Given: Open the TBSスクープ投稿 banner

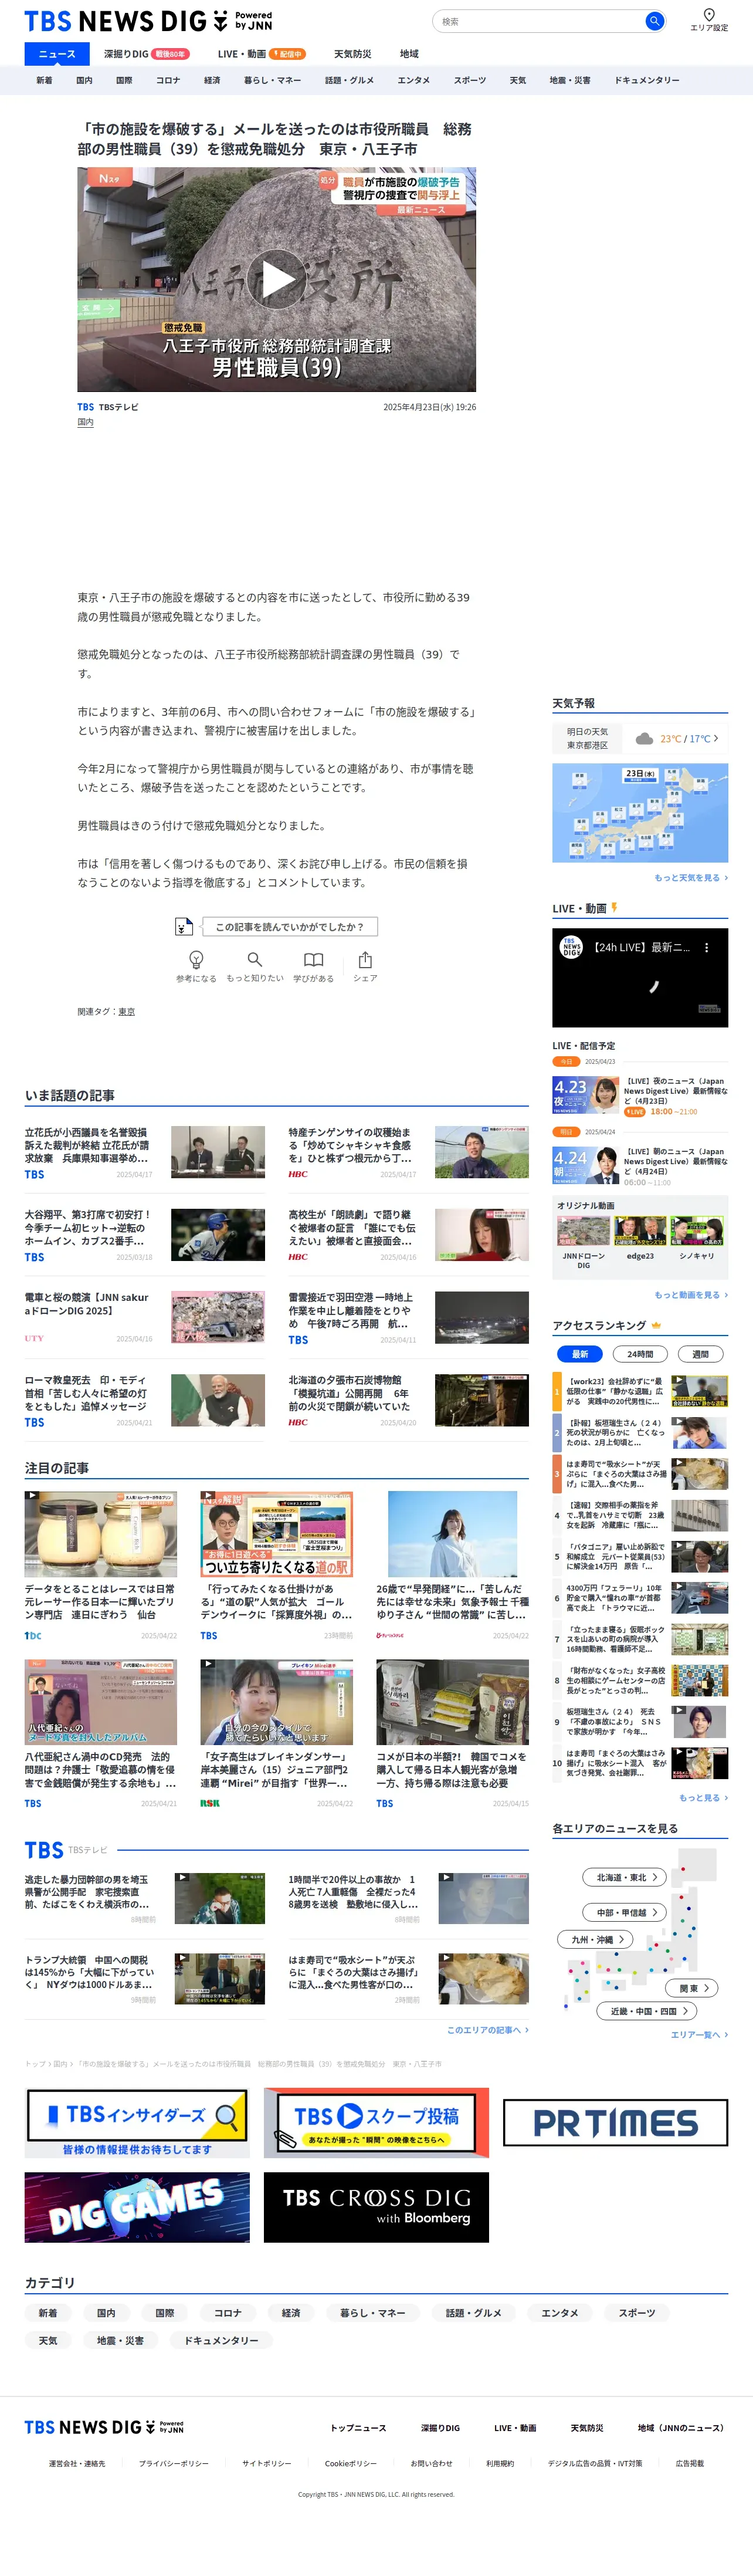Looking at the screenshot, I should 376,2122.
